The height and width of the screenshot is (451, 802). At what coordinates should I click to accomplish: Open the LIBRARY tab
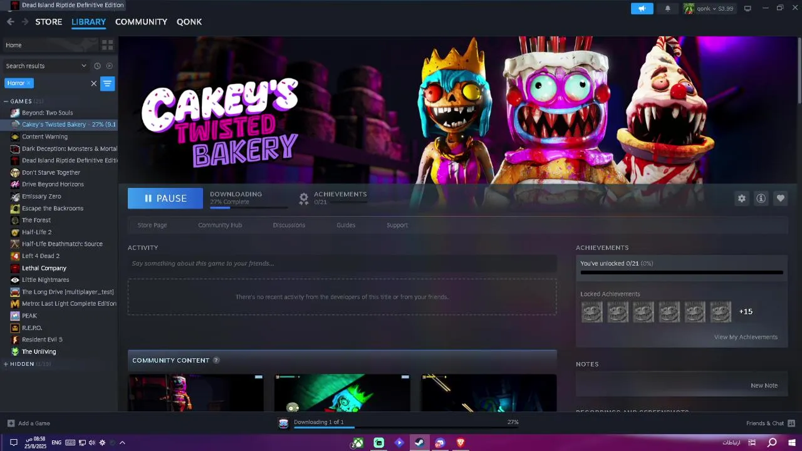tap(88, 21)
